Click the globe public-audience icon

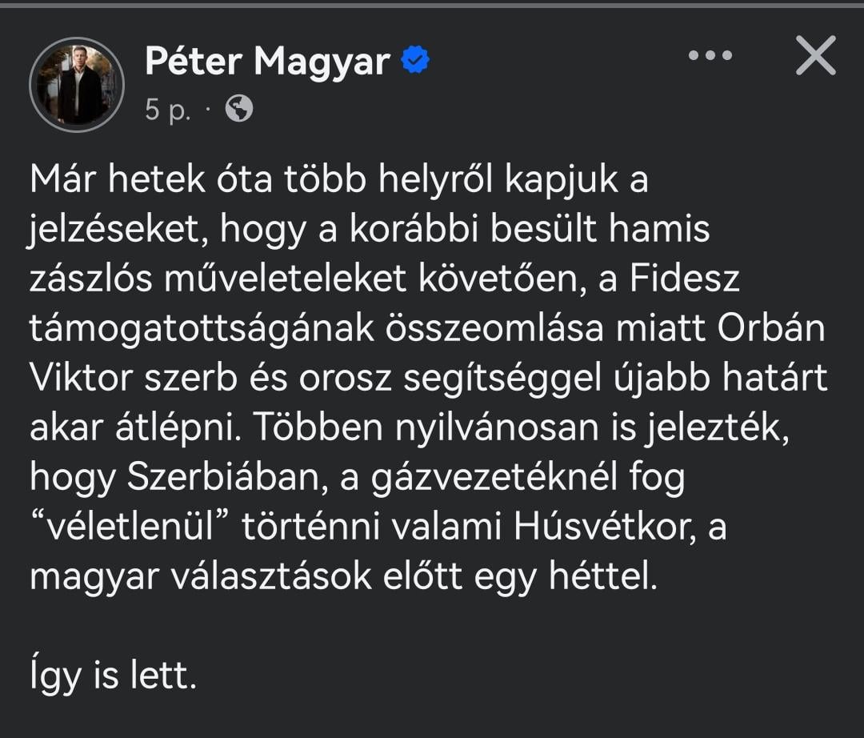(238, 109)
